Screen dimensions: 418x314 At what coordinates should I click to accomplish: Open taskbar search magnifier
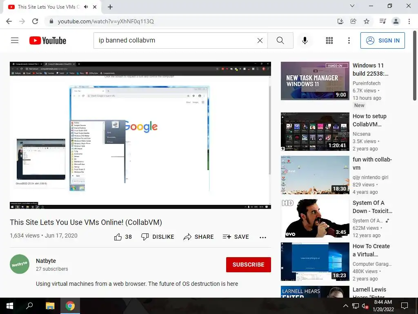tap(29, 306)
